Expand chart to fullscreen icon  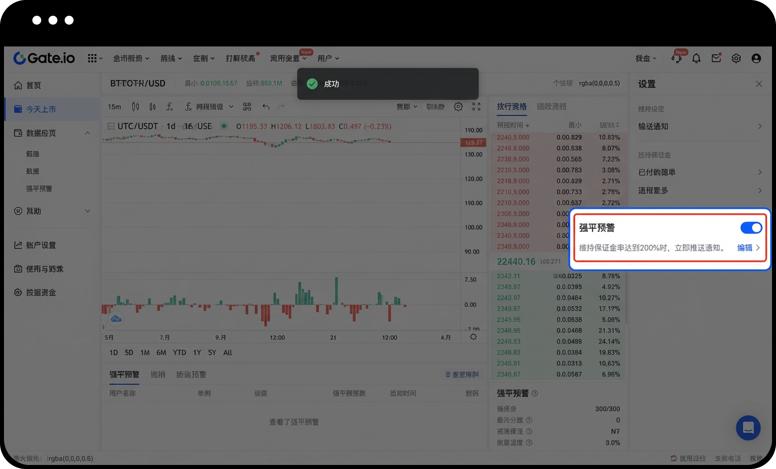(477, 107)
